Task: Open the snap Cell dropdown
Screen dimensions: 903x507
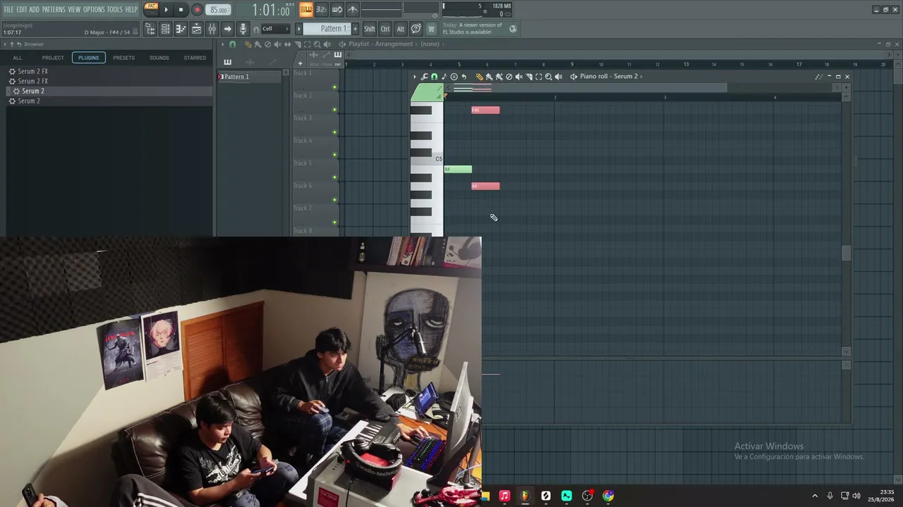Action: (x=274, y=29)
